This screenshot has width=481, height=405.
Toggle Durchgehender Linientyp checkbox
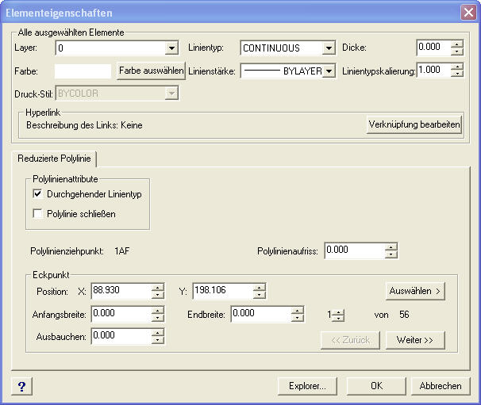click(x=37, y=193)
